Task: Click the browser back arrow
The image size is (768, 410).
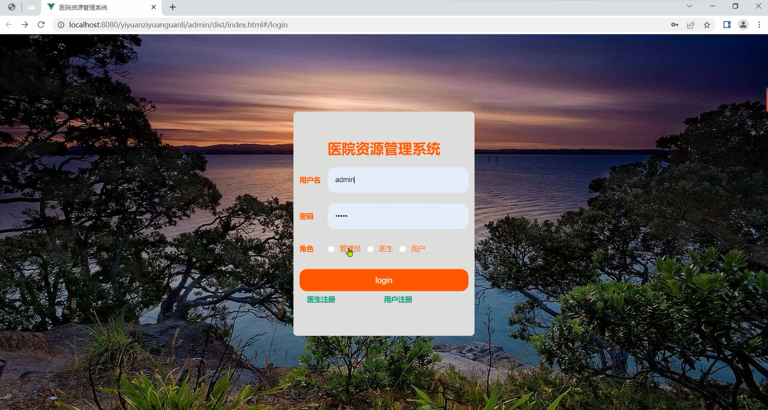Action: click(x=9, y=25)
